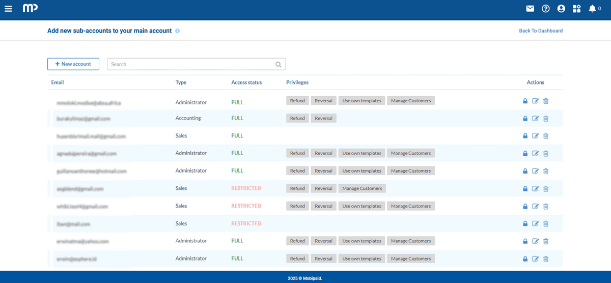Go Back To Dashboard
The image size is (611, 283).
point(541,31)
